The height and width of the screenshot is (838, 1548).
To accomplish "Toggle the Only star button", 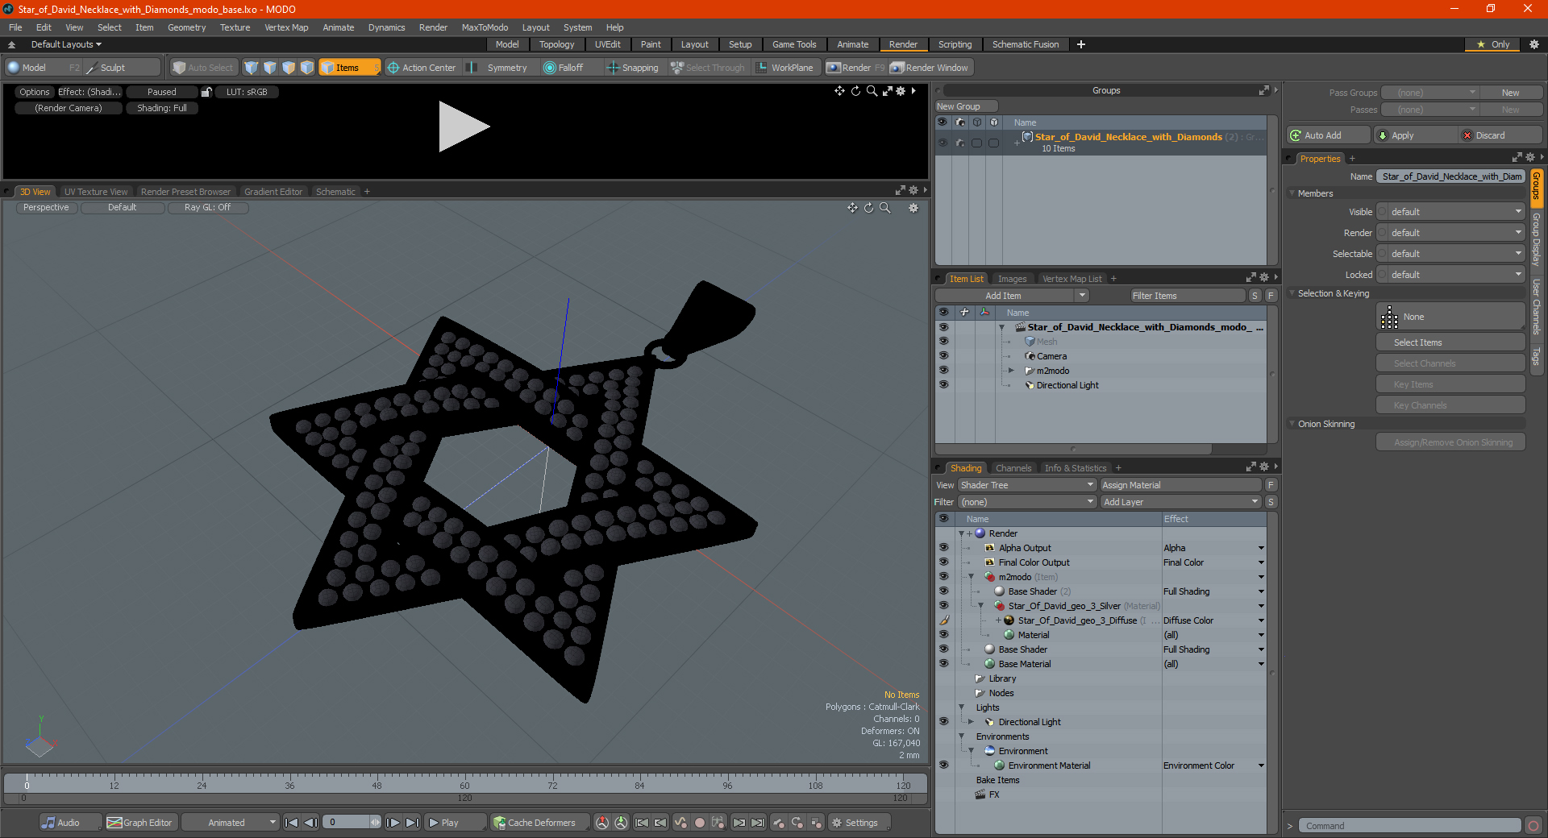I will [1493, 44].
